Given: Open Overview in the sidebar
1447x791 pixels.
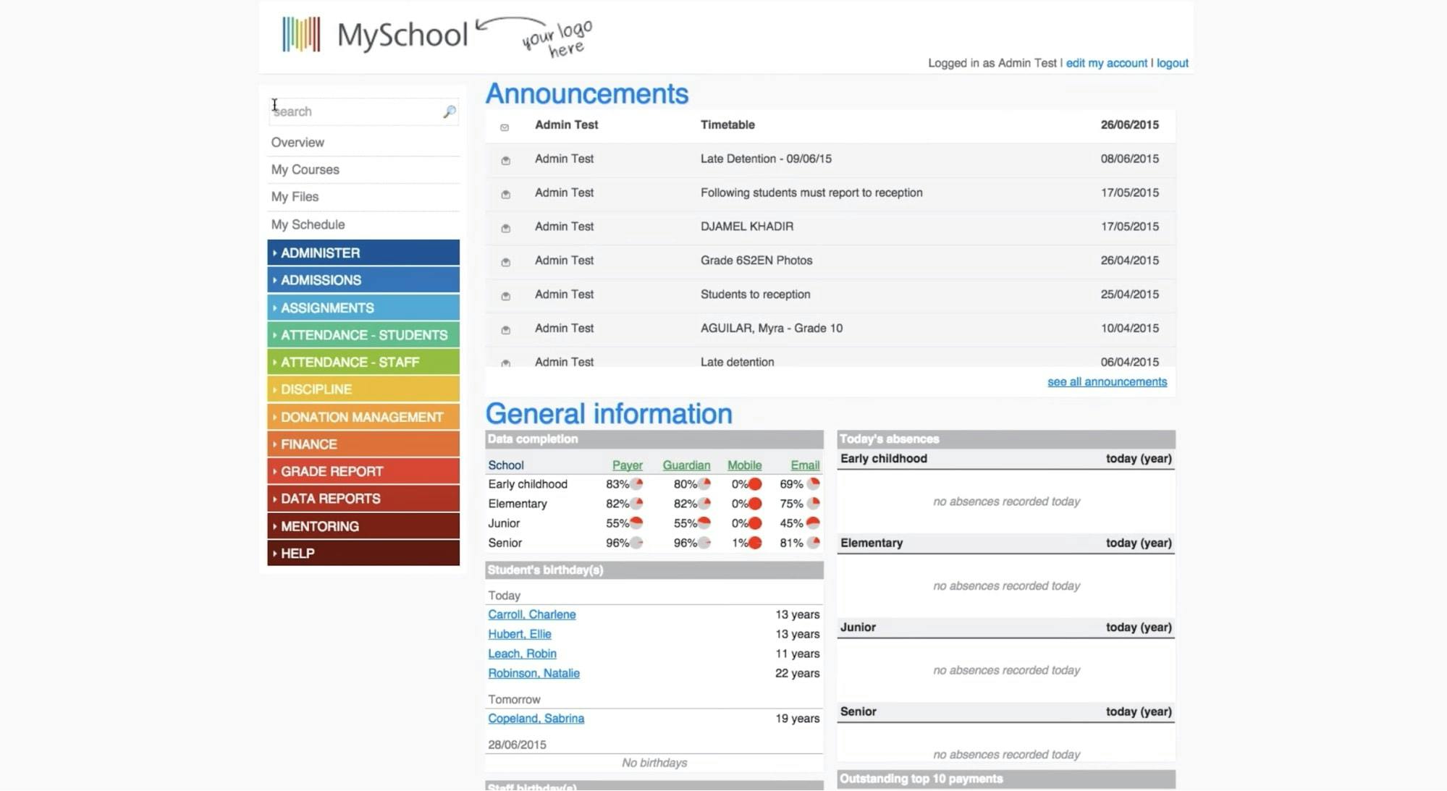Looking at the screenshot, I should tap(298, 143).
